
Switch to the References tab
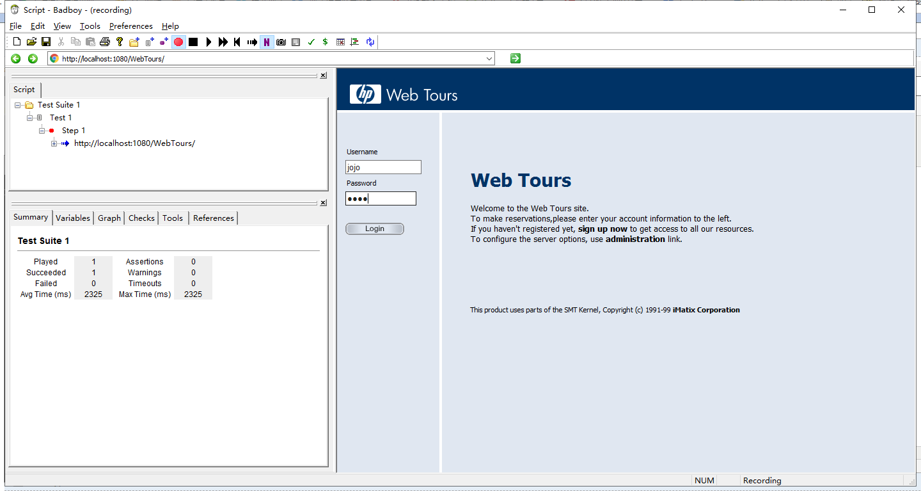tap(214, 218)
